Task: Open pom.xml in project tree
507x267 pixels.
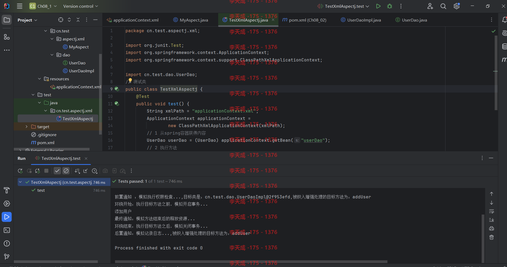Action: pos(43,143)
